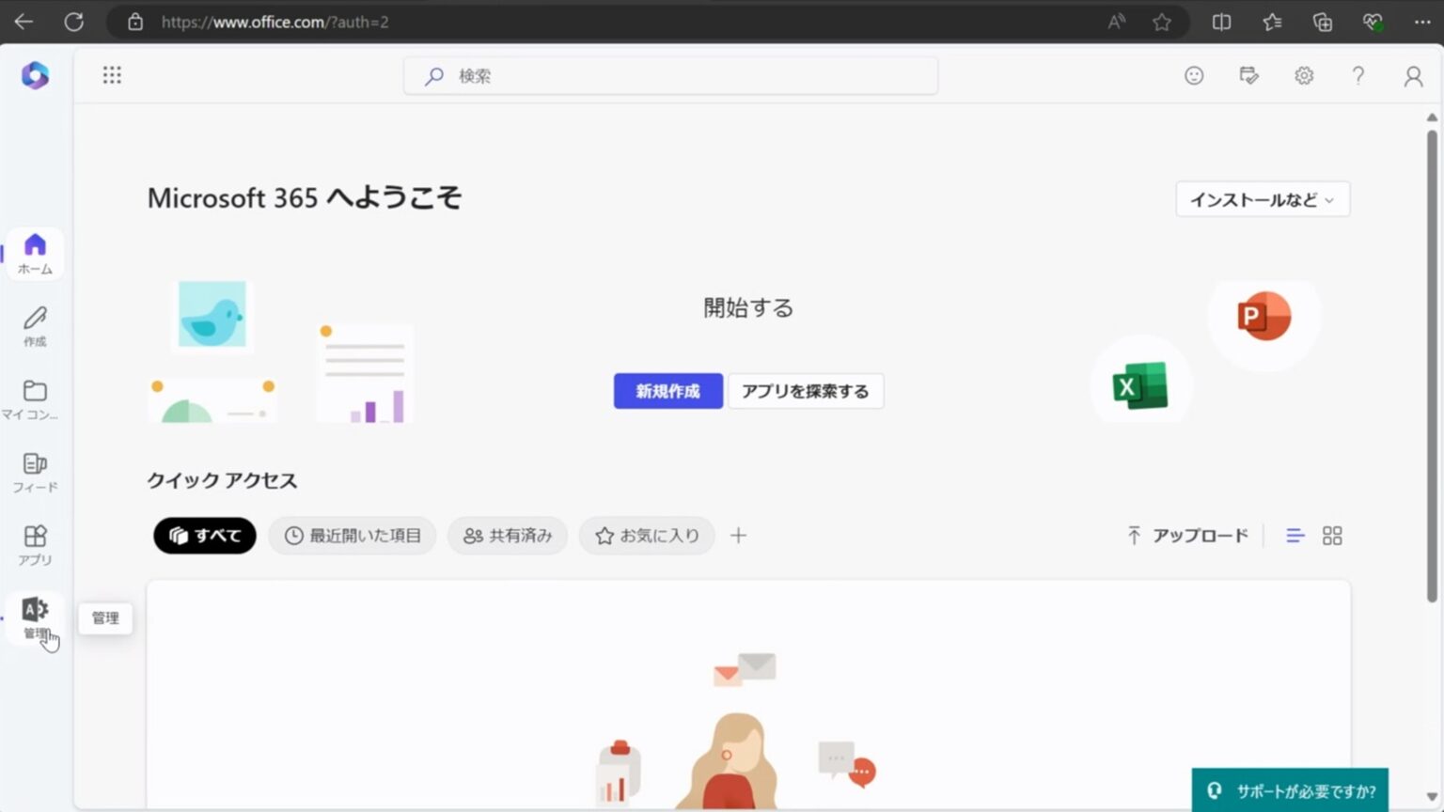Expand the インストールなど dropdown
Viewport: 1444px width, 812px height.
[1262, 199]
